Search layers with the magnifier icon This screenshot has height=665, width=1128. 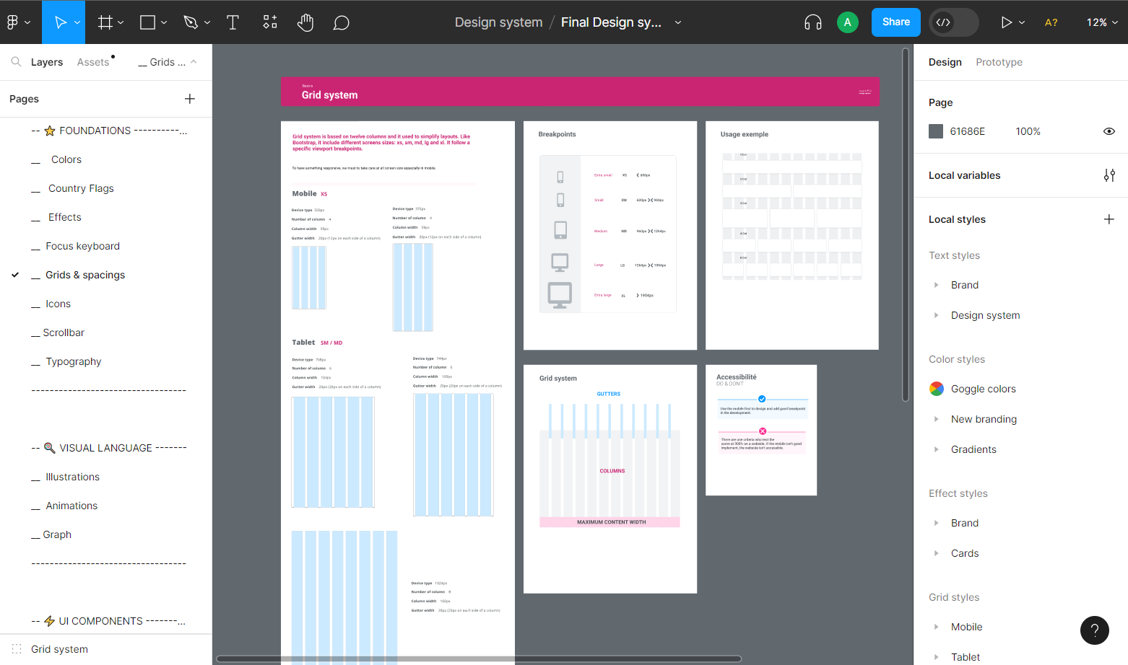pos(16,62)
